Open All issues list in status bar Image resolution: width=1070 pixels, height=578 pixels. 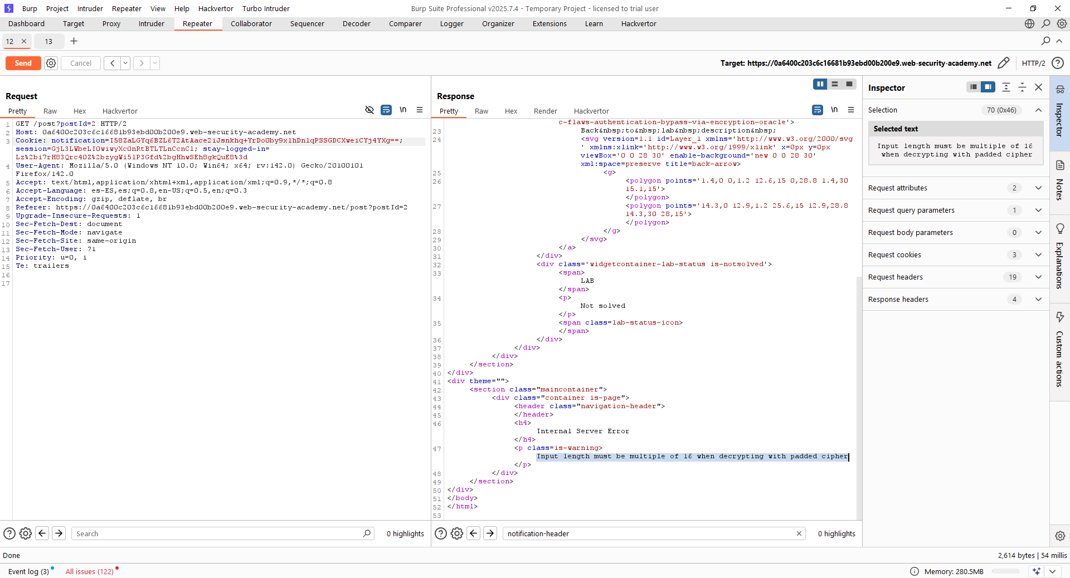coord(89,571)
